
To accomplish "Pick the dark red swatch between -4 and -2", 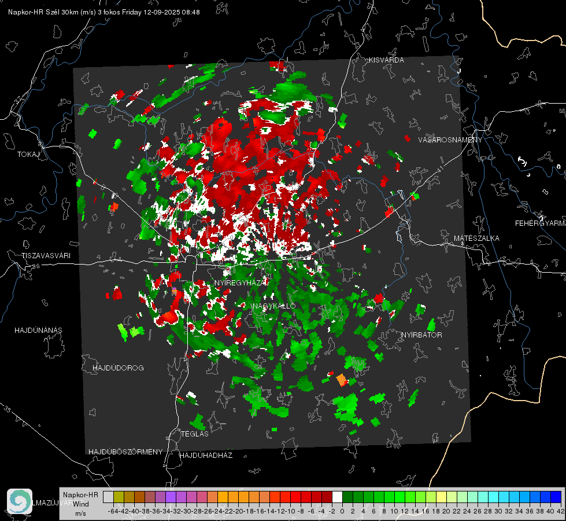I will (327, 497).
